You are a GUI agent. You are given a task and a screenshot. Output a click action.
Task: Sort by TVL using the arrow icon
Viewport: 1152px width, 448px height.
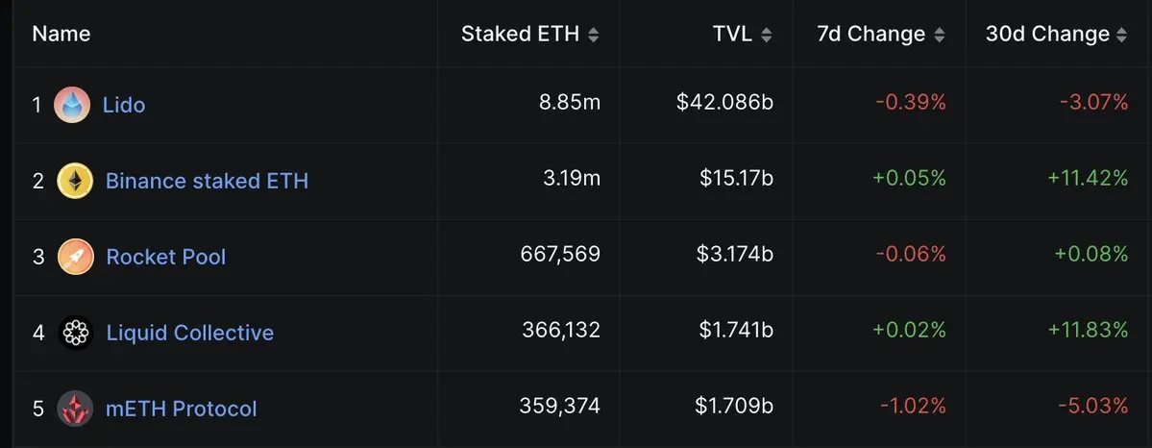point(767,35)
